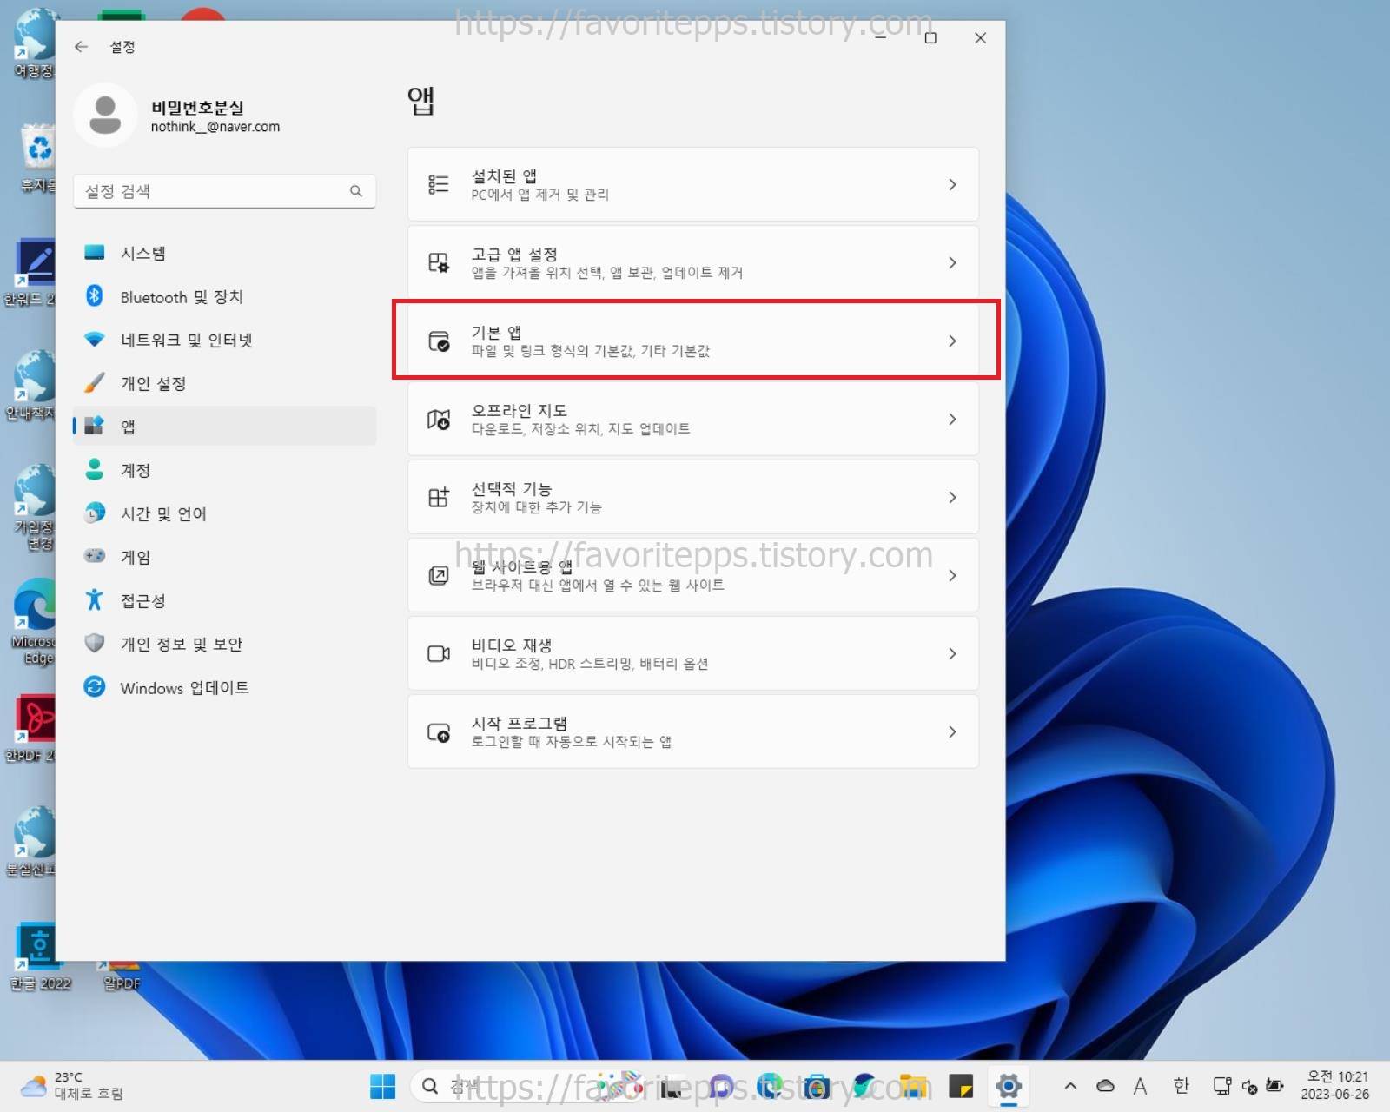1390x1112 pixels.
Task: Expand the 시작 프로그램 chevron arrow
Action: [x=952, y=731]
